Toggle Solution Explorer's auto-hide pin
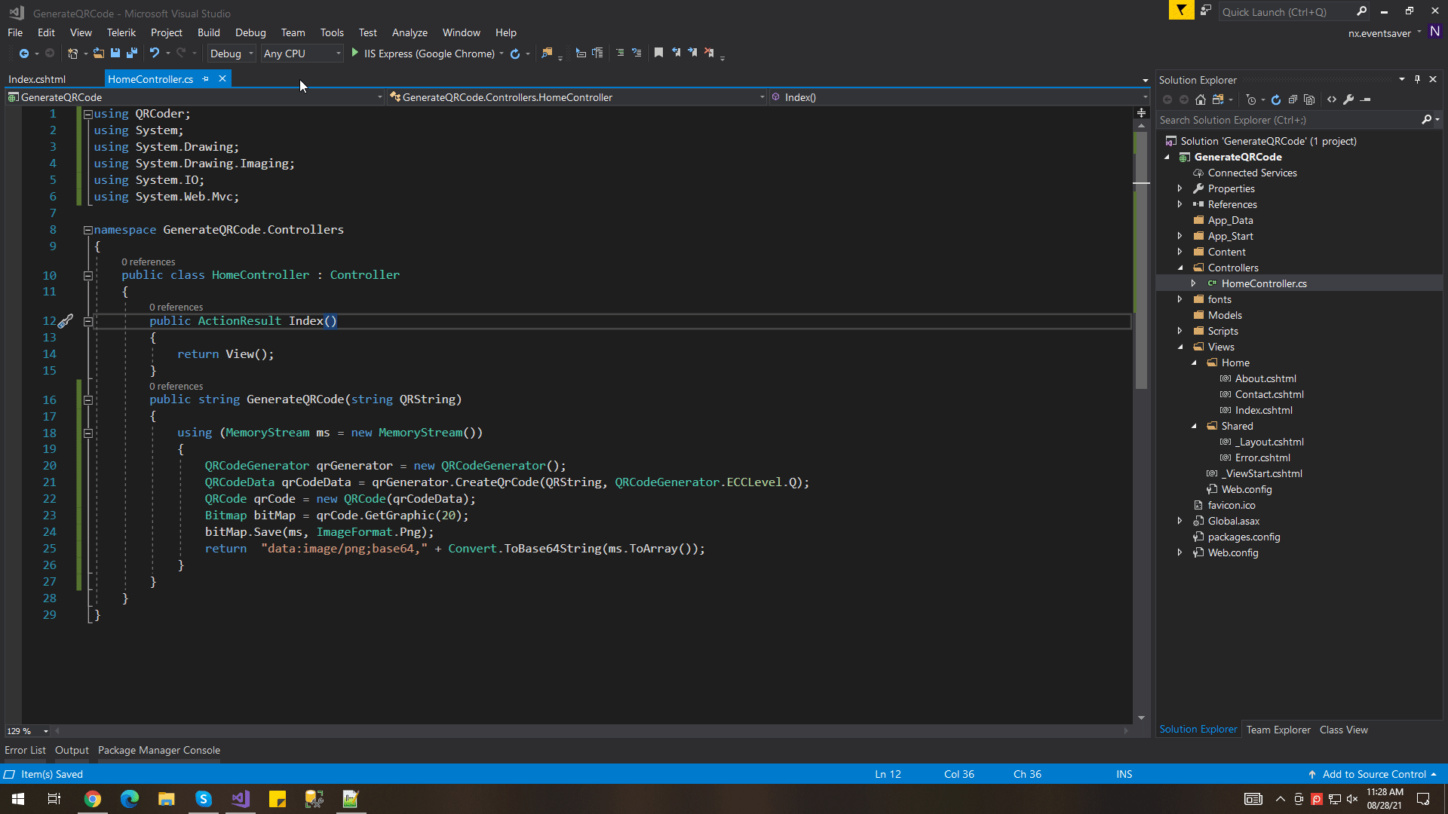This screenshot has height=814, width=1448. click(1417, 79)
